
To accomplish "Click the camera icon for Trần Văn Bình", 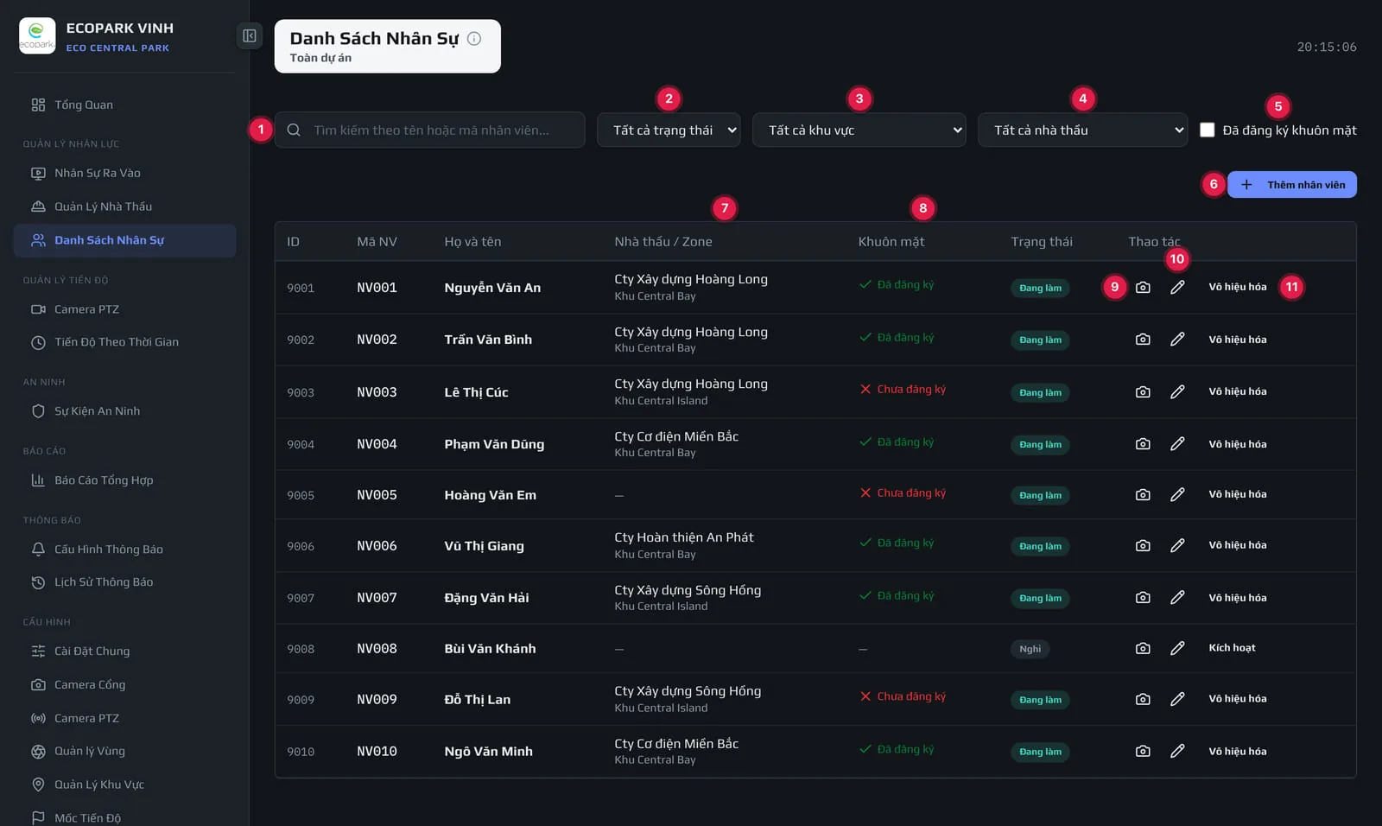I will 1143,340.
